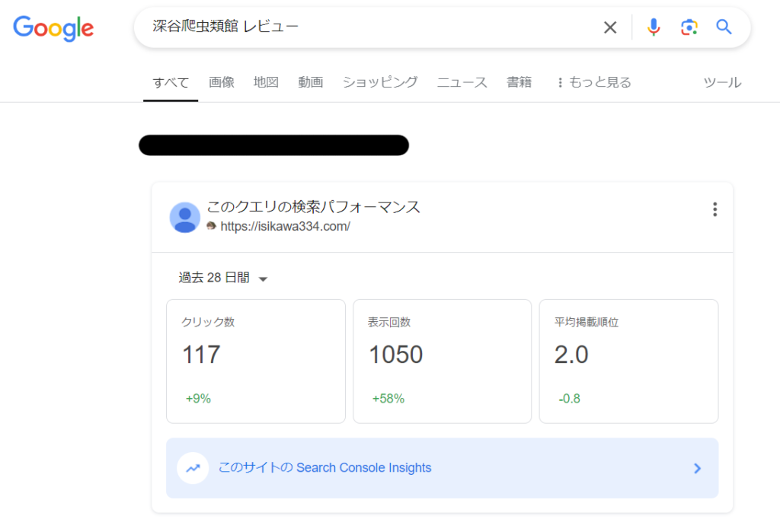Select the すべて tab
This screenshot has height=519, width=780.
pyautogui.click(x=171, y=82)
